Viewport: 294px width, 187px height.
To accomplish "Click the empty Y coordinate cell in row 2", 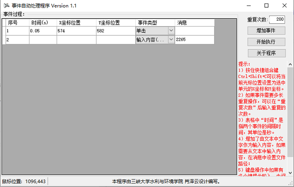I will pyautogui.click(x=116, y=40).
